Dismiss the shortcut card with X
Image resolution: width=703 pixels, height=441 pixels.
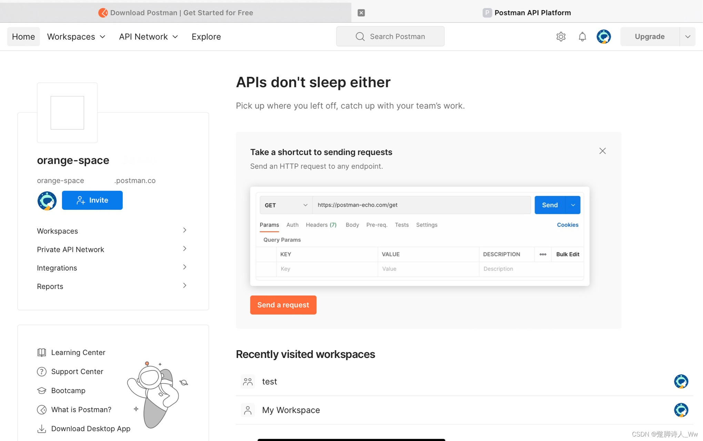coord(602,151)
